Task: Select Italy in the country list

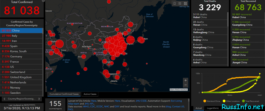Action: (x=21, y=36)
